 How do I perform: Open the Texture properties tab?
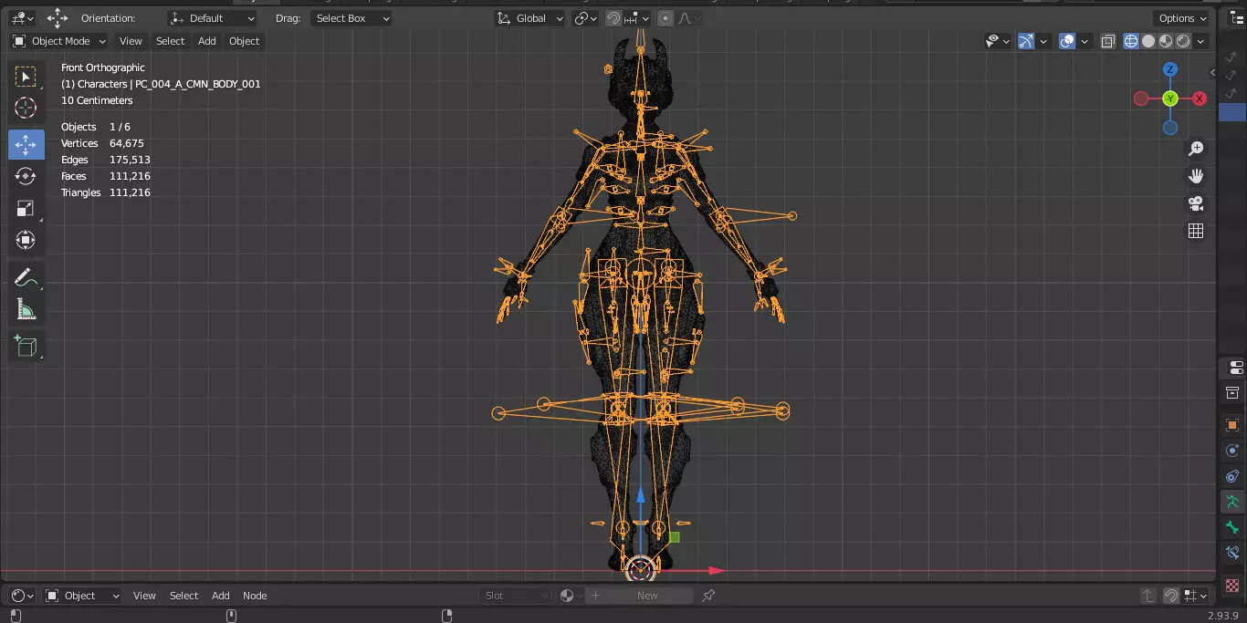(1233, 585)
